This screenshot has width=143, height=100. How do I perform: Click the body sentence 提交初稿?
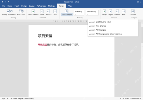click(x=51, y=45)
